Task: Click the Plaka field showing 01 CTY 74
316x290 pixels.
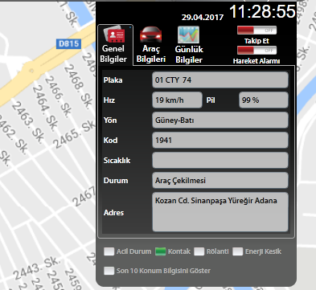Action: point(220,80)
